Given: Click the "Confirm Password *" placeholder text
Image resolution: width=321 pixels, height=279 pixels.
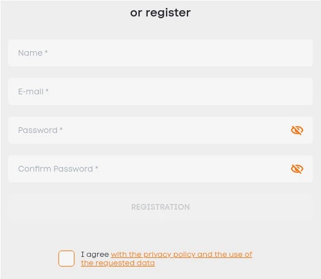Looking at the screenshot, I should (58, 169).
